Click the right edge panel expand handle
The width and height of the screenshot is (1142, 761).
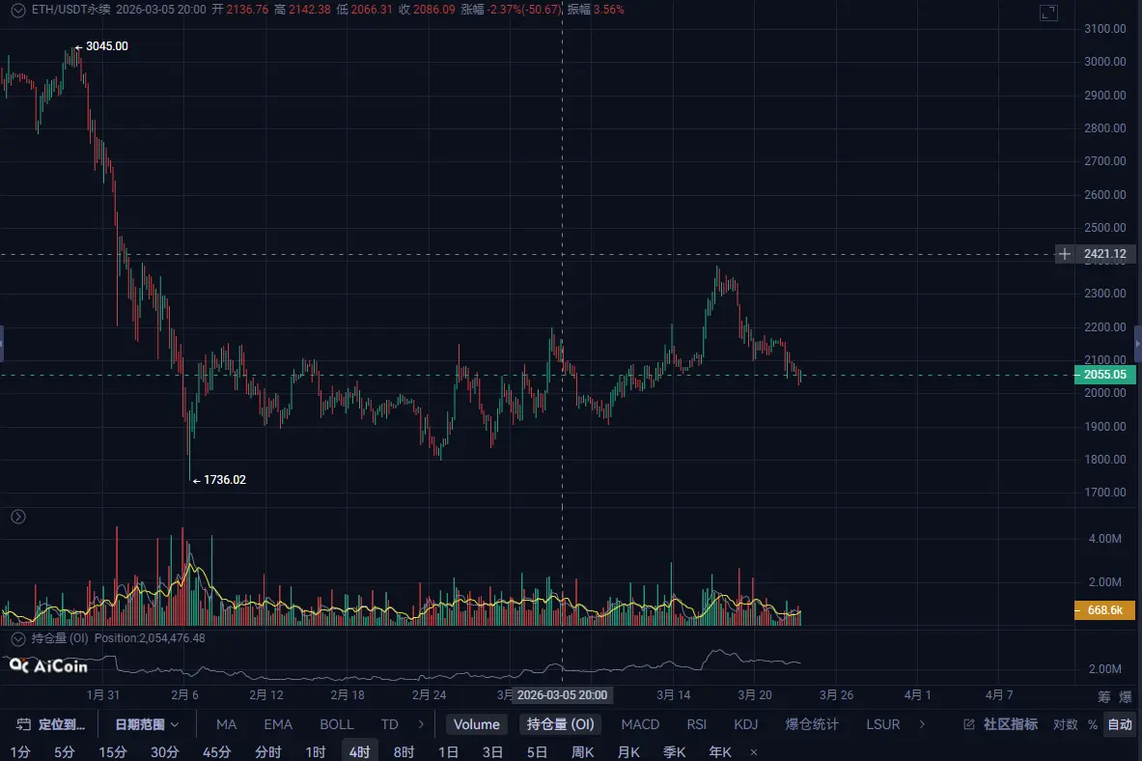pyautogui.click(x=1138, y=344)
